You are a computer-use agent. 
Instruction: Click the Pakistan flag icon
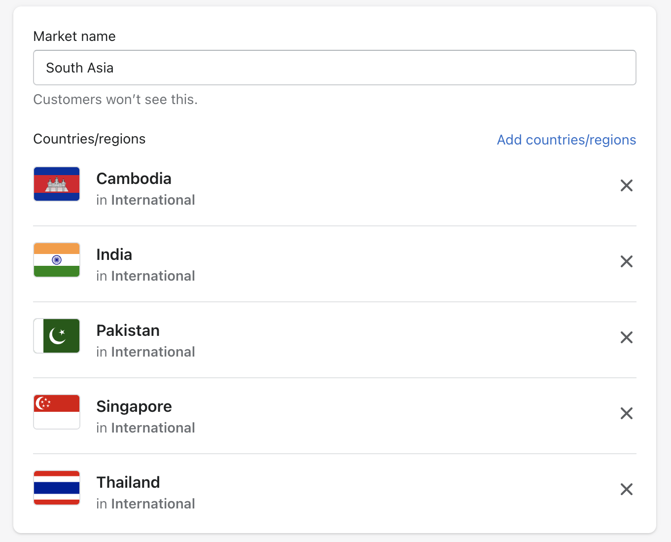click(56, 336)
